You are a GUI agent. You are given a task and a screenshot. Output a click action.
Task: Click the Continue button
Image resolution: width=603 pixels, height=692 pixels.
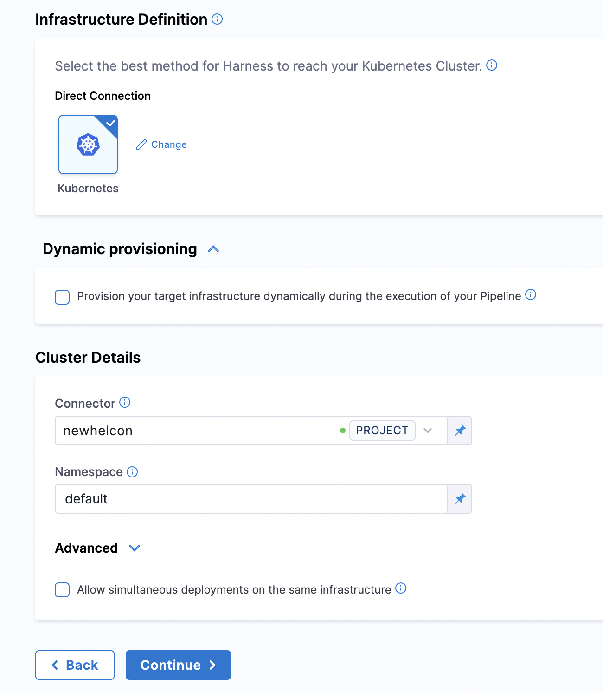[178, 665]
